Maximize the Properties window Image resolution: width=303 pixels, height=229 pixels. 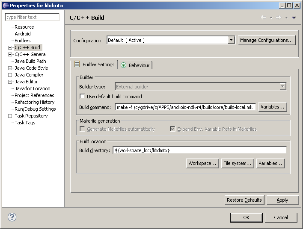pyautogui.click(x=289, y=6)
